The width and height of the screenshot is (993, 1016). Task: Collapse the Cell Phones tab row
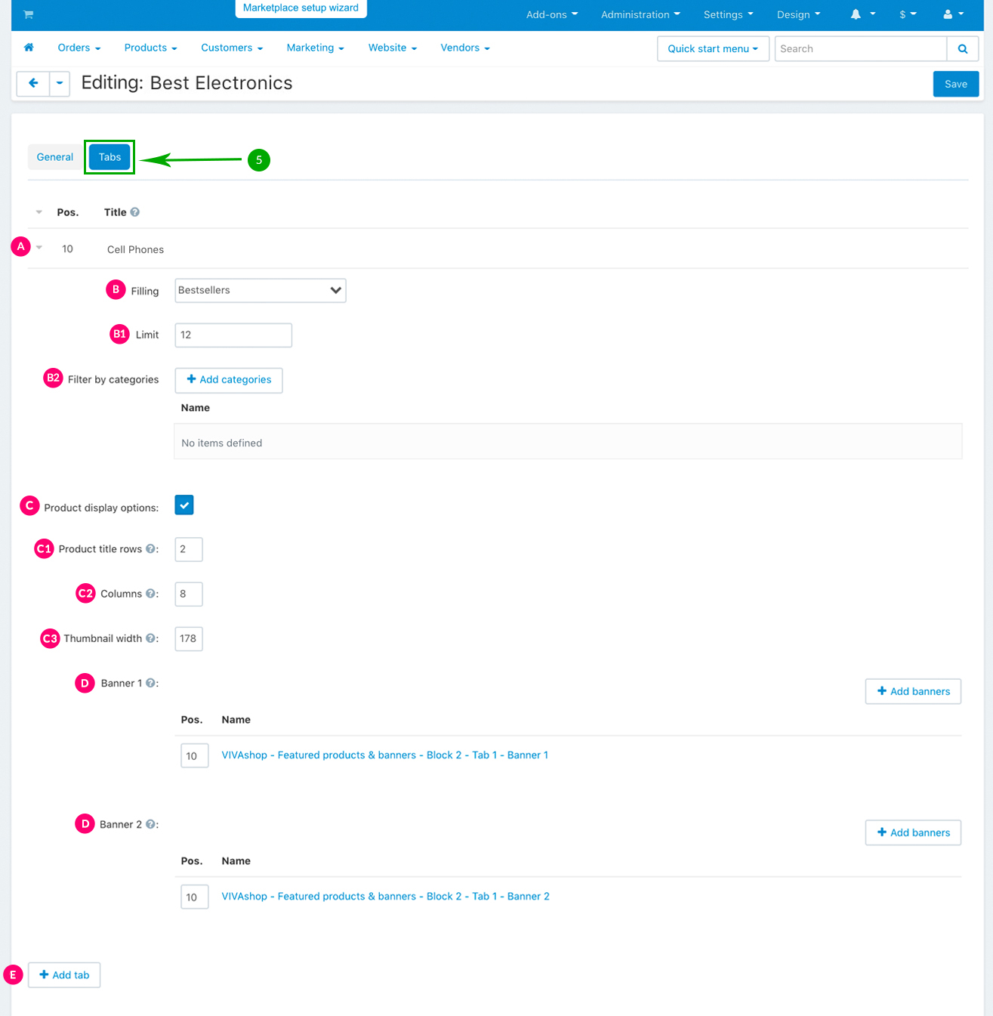[39, 248]
